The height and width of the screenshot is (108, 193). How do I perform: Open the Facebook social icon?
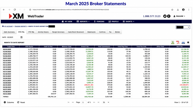pyautogui.click(x=169, y=16)
